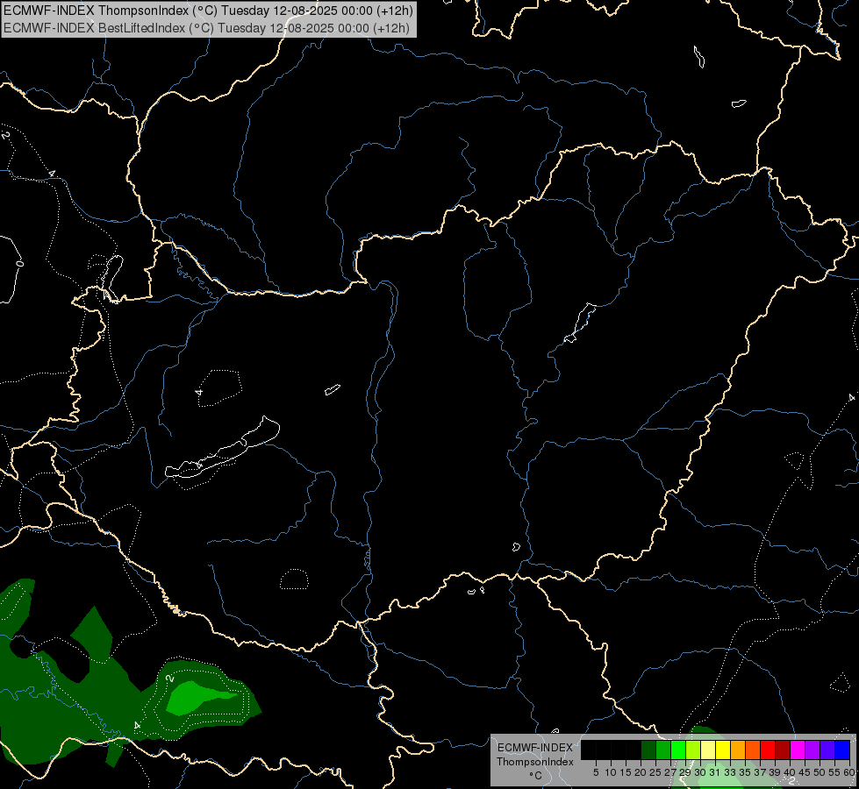859x789 pixels.
Task: Click the legend's ECMWF-INDEX label
Action: (535, 748)
